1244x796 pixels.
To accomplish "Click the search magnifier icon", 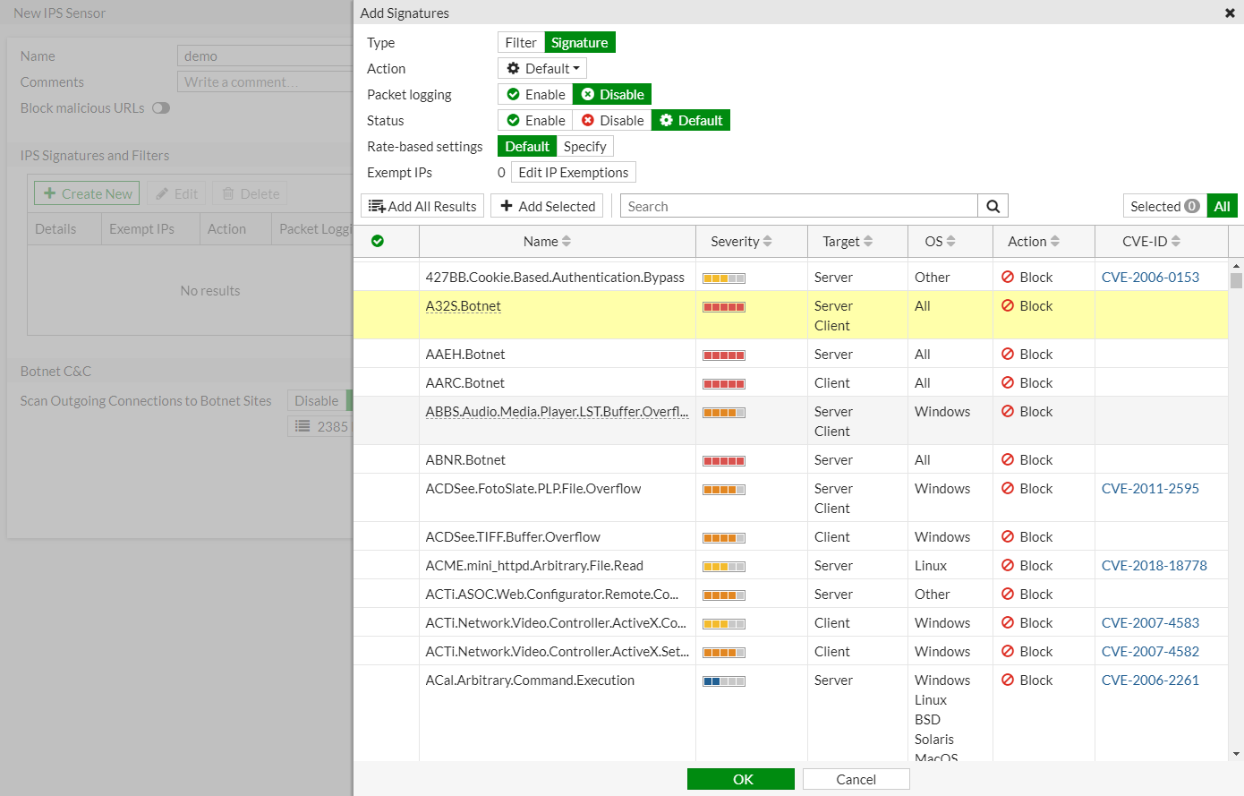I will click(x=993, y=206).
